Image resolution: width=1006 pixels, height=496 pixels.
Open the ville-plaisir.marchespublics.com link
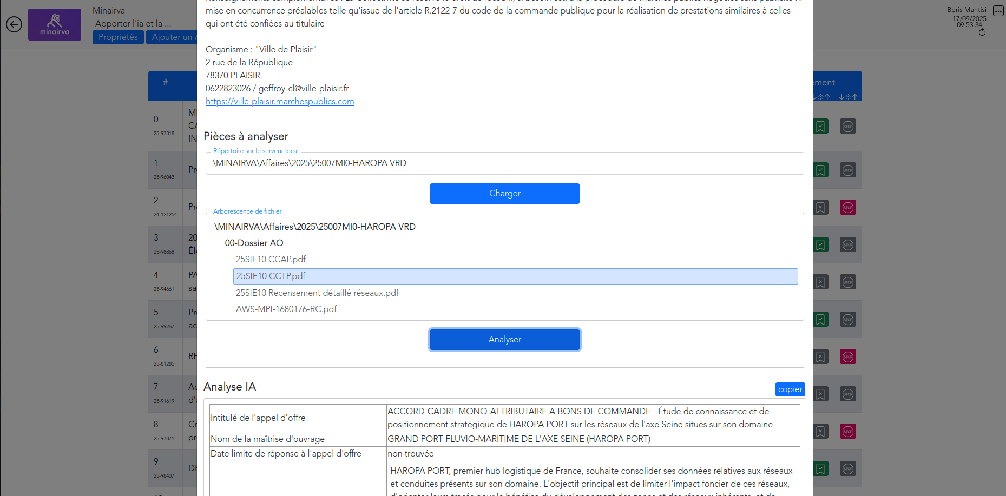coord(280,102)
